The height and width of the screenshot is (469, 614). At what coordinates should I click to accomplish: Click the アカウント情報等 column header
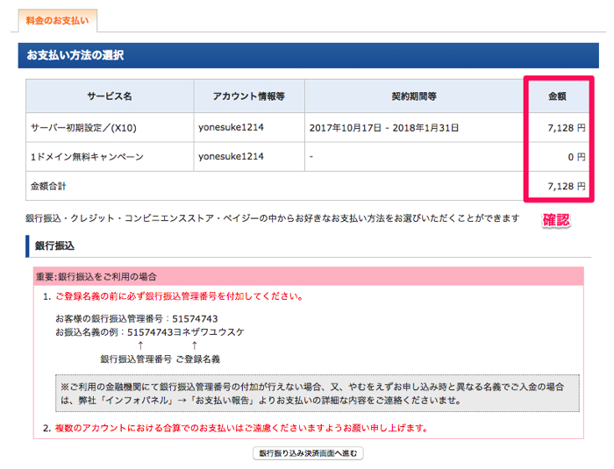point(249,96)
